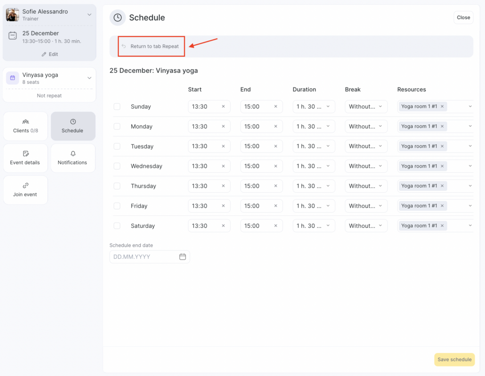485x376 pixels.
Task: Enable the Sunday checkbox
Action: coord(117,107)
